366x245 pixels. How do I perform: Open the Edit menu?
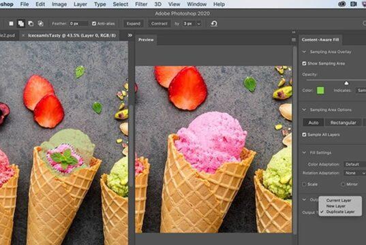click(x=40, y=4)
